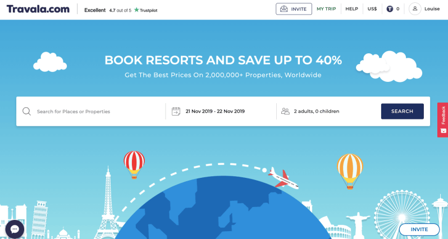
Task: Click the Trustpilot green star logo
Action: (x=136, y=10)
